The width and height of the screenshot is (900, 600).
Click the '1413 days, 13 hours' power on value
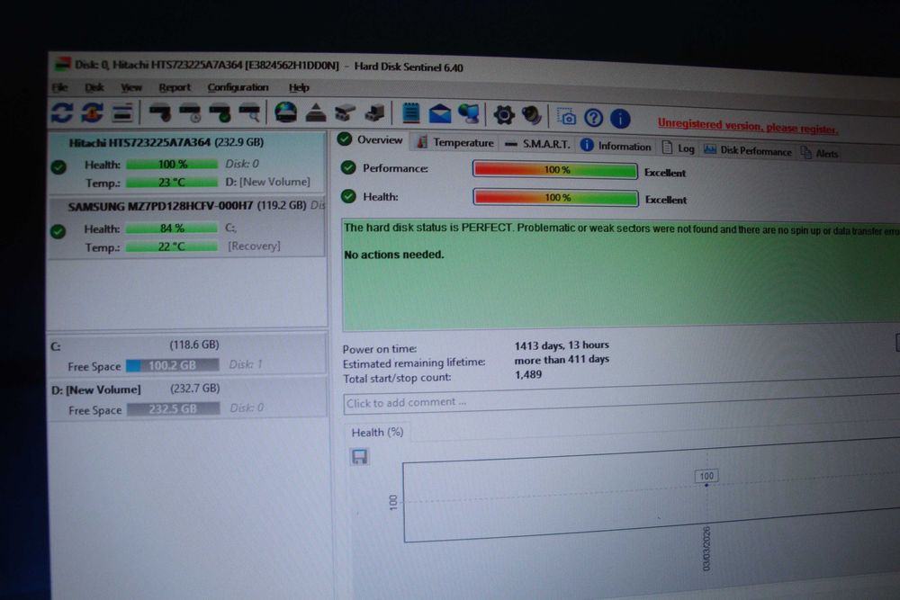562,345
